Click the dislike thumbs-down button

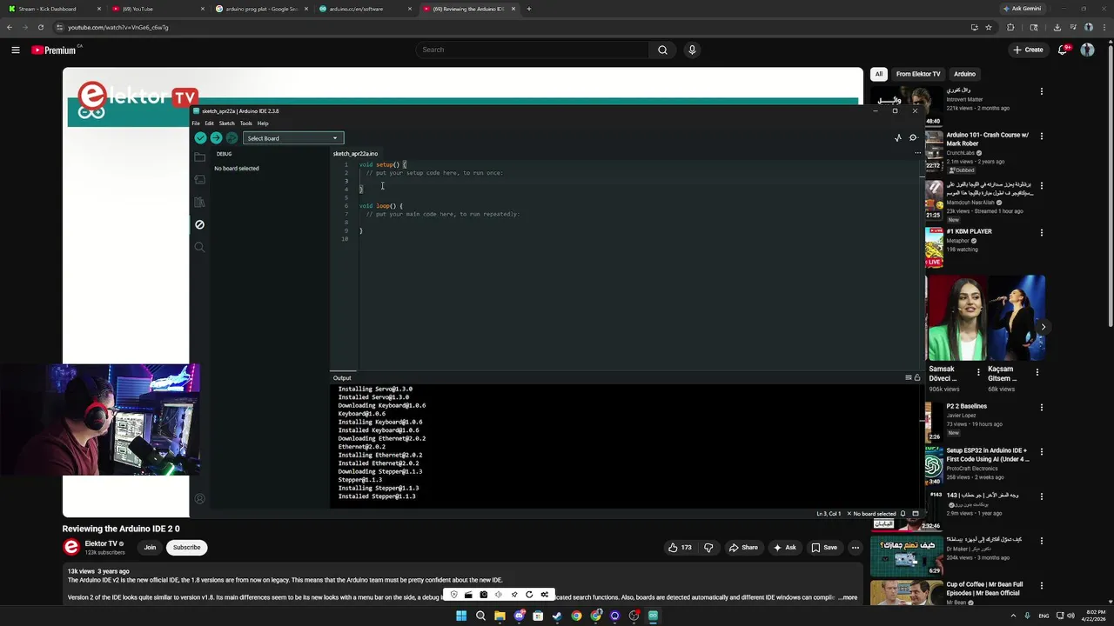pos(708,547)
